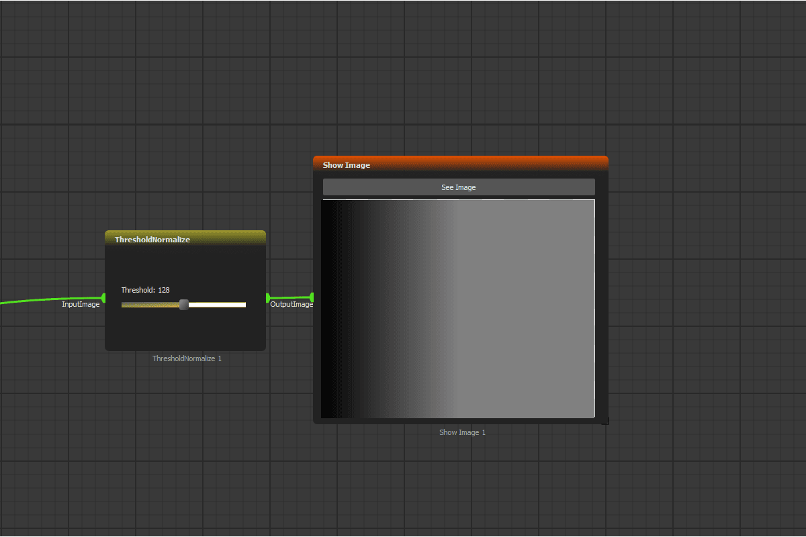Click the white unfilled part of Threshold slider

[217, 305]
